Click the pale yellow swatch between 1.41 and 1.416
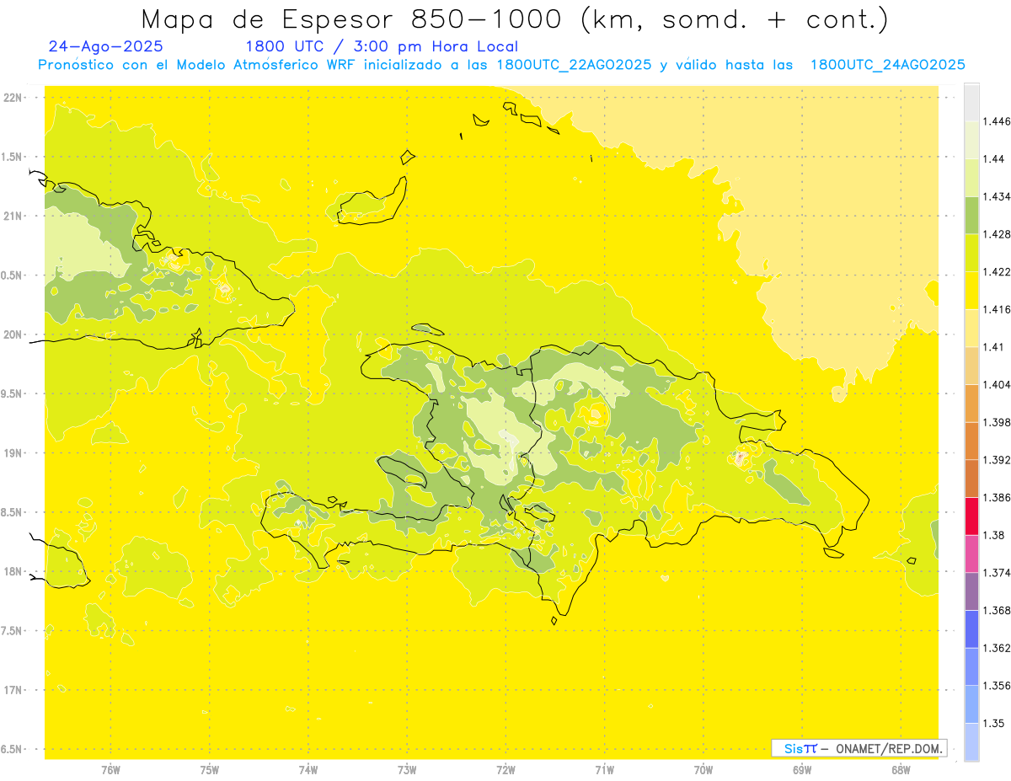Viewport: 1011px width, 781px height. coord(971,328)
